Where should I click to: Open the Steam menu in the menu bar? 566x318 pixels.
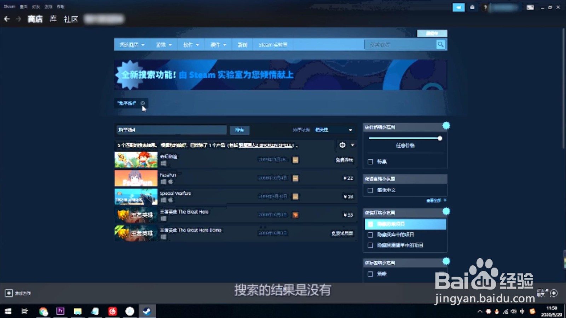point(10,6)
